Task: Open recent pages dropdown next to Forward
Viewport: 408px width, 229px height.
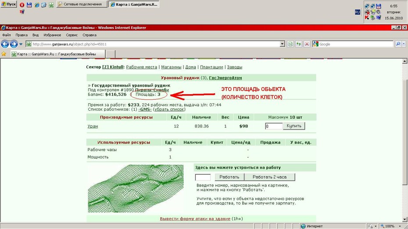Action: (21, 44)
